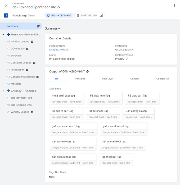Click the On-page gtm.js snippet source text
Screen dimensions: 180x185
pyautogui.click(x=62, y=59)
